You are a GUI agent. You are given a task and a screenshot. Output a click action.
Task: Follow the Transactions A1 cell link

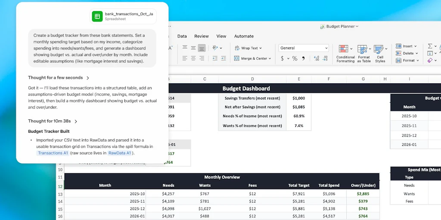(53, 153)
